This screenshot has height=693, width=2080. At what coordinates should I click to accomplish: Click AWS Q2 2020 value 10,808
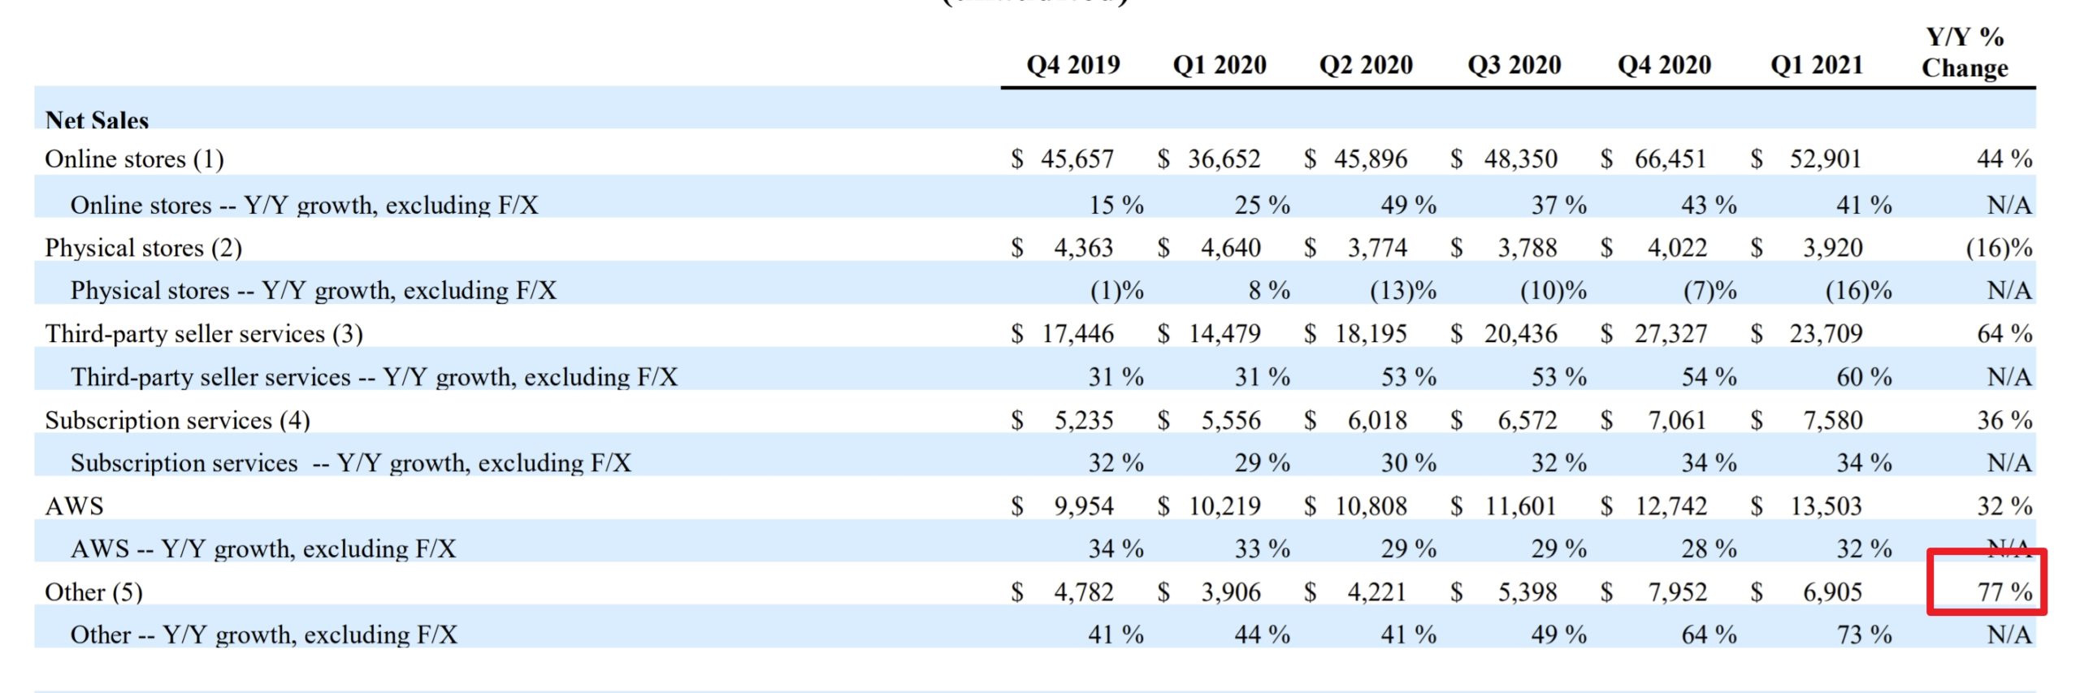tap(1371, 506)
